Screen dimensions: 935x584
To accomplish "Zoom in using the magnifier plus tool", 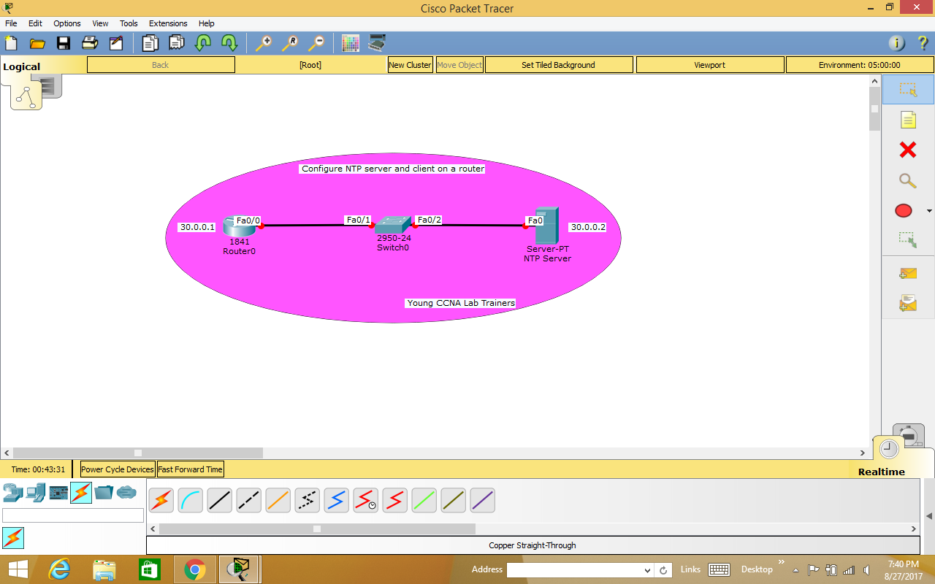I will [264, 43].
